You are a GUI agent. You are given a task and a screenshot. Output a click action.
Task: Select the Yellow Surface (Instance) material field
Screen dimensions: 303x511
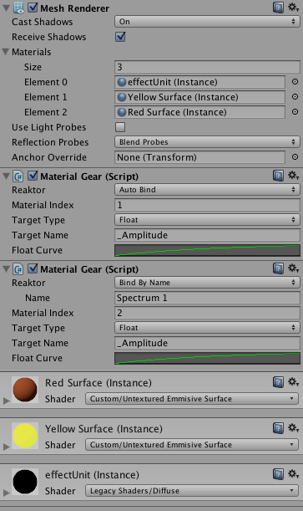coord(200,97)
